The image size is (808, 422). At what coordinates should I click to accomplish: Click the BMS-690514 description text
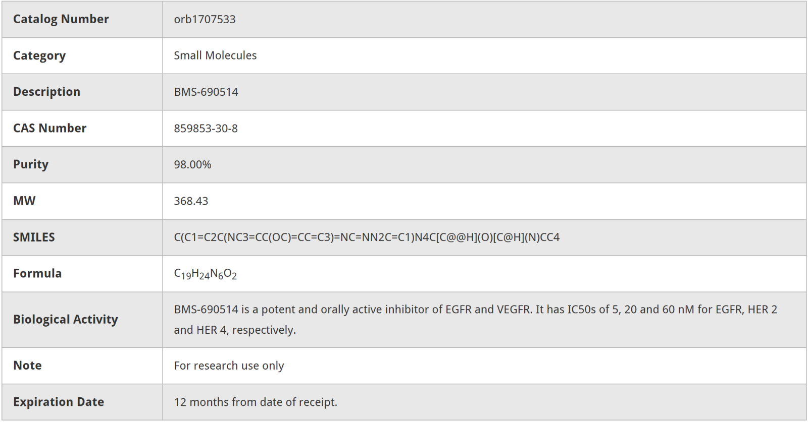pyautogui.click(x=206, y=92)
